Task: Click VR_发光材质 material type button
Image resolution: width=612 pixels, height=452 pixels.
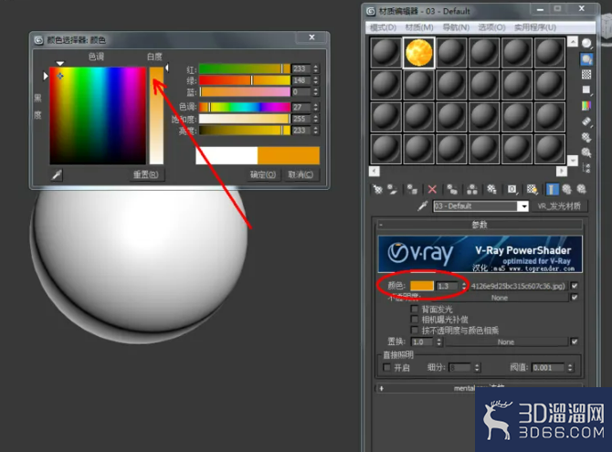Action: pyautogui.click(x=559, y=206)
